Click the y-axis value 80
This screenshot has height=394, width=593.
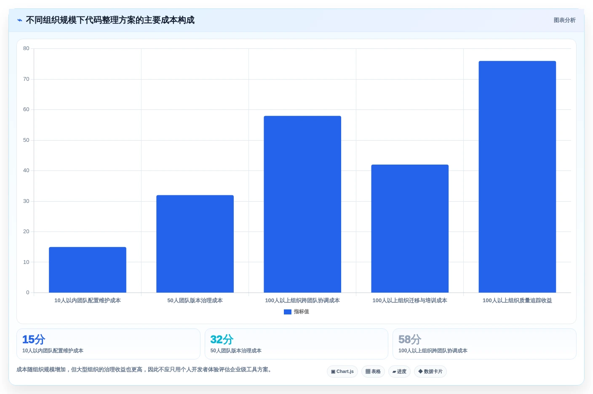pyautogui.click(x=26, y=48)
